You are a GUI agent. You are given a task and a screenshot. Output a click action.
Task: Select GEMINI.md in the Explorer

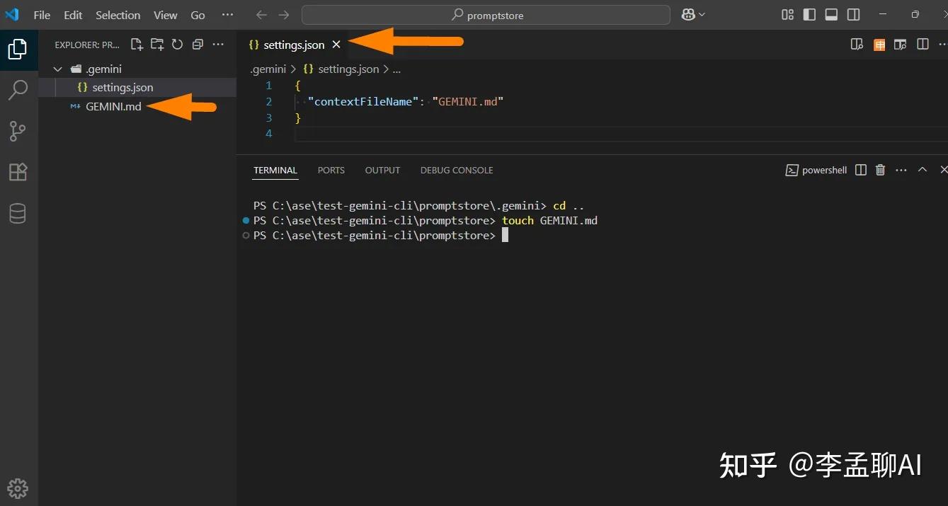click(x=113, y=107)
